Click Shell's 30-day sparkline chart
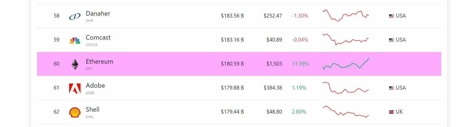Viewport: 462px width, 127px height. pyautogui.click(x=346, y=112)
